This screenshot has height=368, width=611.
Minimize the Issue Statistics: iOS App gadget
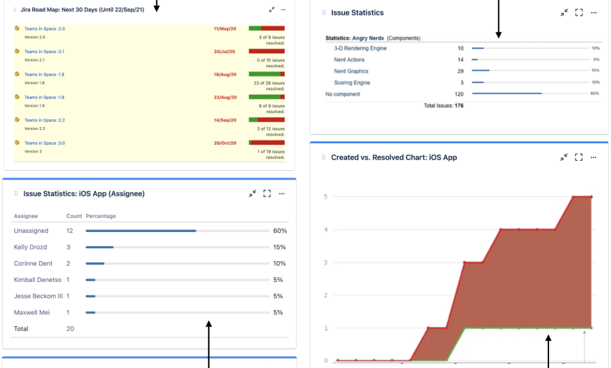252,194
